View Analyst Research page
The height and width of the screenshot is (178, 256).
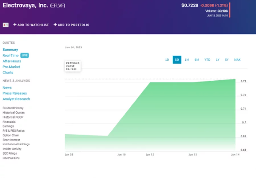[16, 99]
